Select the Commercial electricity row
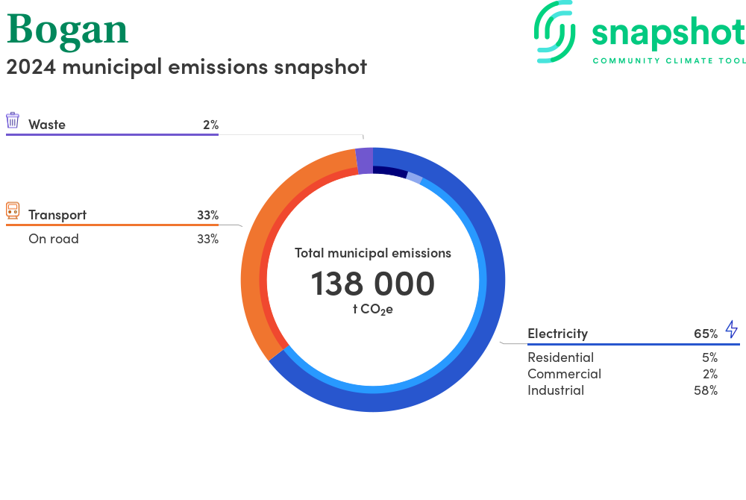This screenshot has height=500, width=746. [x=564, y=374]
